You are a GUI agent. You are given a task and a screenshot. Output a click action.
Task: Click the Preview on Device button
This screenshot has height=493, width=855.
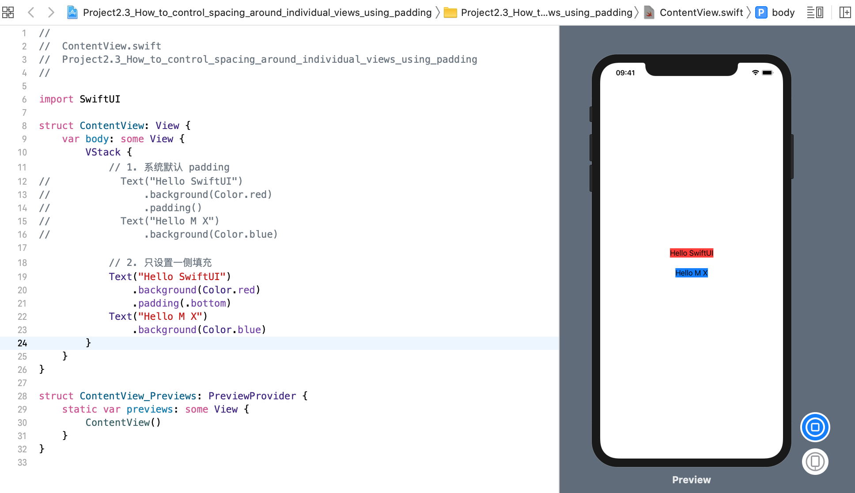point(815,462)
